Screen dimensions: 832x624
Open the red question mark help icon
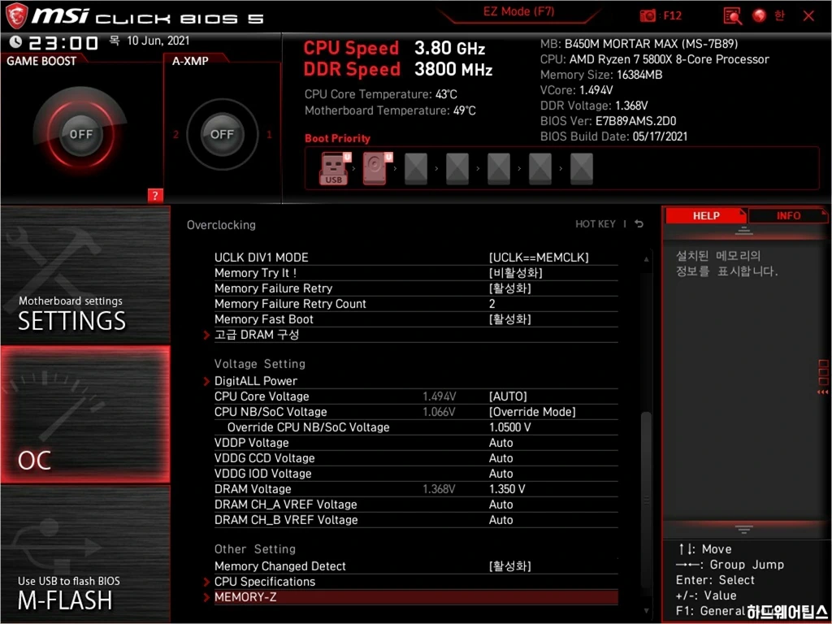155,195
